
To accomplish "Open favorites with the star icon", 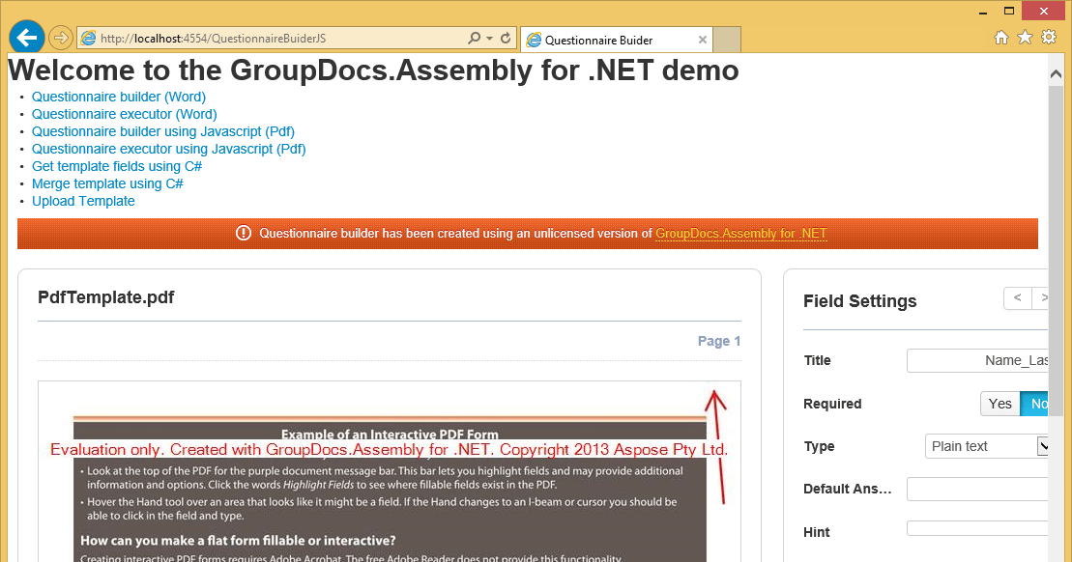I will coord(1026,37).
